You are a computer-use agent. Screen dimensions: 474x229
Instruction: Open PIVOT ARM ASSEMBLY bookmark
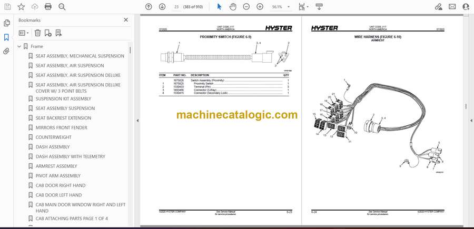58,176
